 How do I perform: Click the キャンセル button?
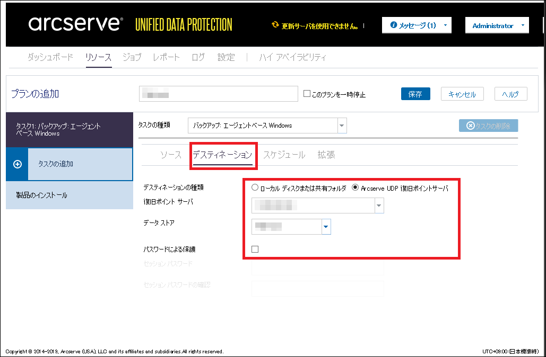(462, 94)
